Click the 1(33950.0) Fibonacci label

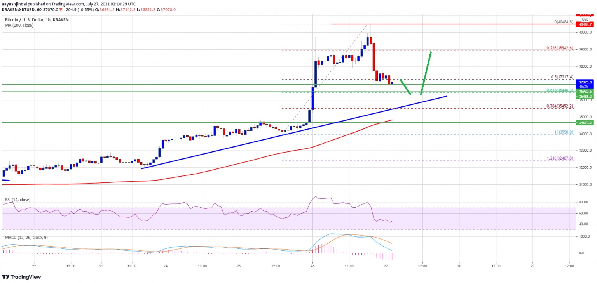coord(565,132)
